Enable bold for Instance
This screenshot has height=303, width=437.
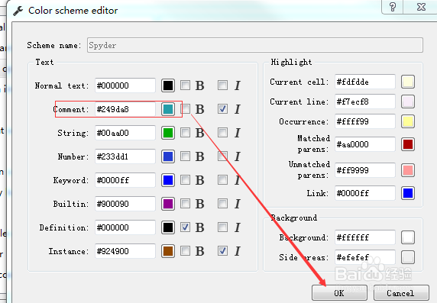point(185,250)
